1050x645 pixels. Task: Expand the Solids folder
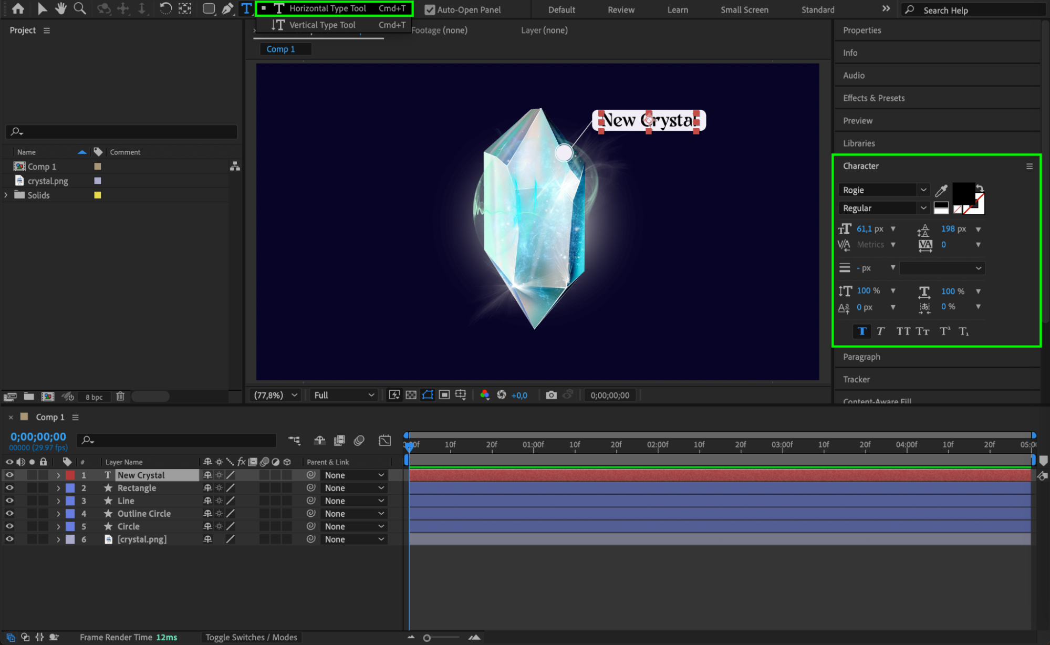tap(6, 195)
